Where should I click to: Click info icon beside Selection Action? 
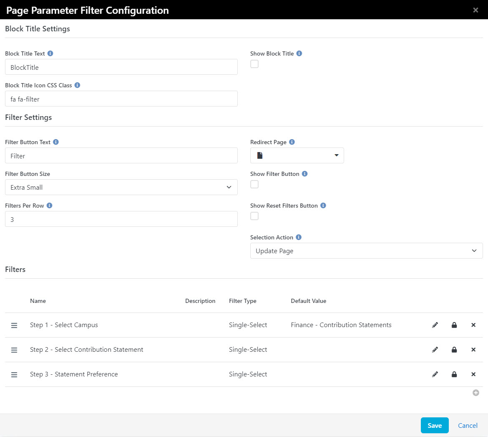pyautogui.click(x=299, y=237)
